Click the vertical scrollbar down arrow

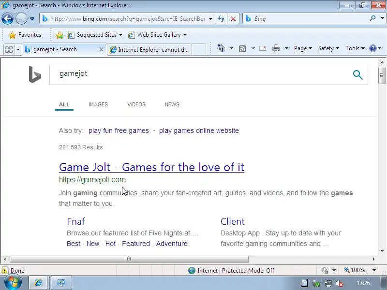382,251
